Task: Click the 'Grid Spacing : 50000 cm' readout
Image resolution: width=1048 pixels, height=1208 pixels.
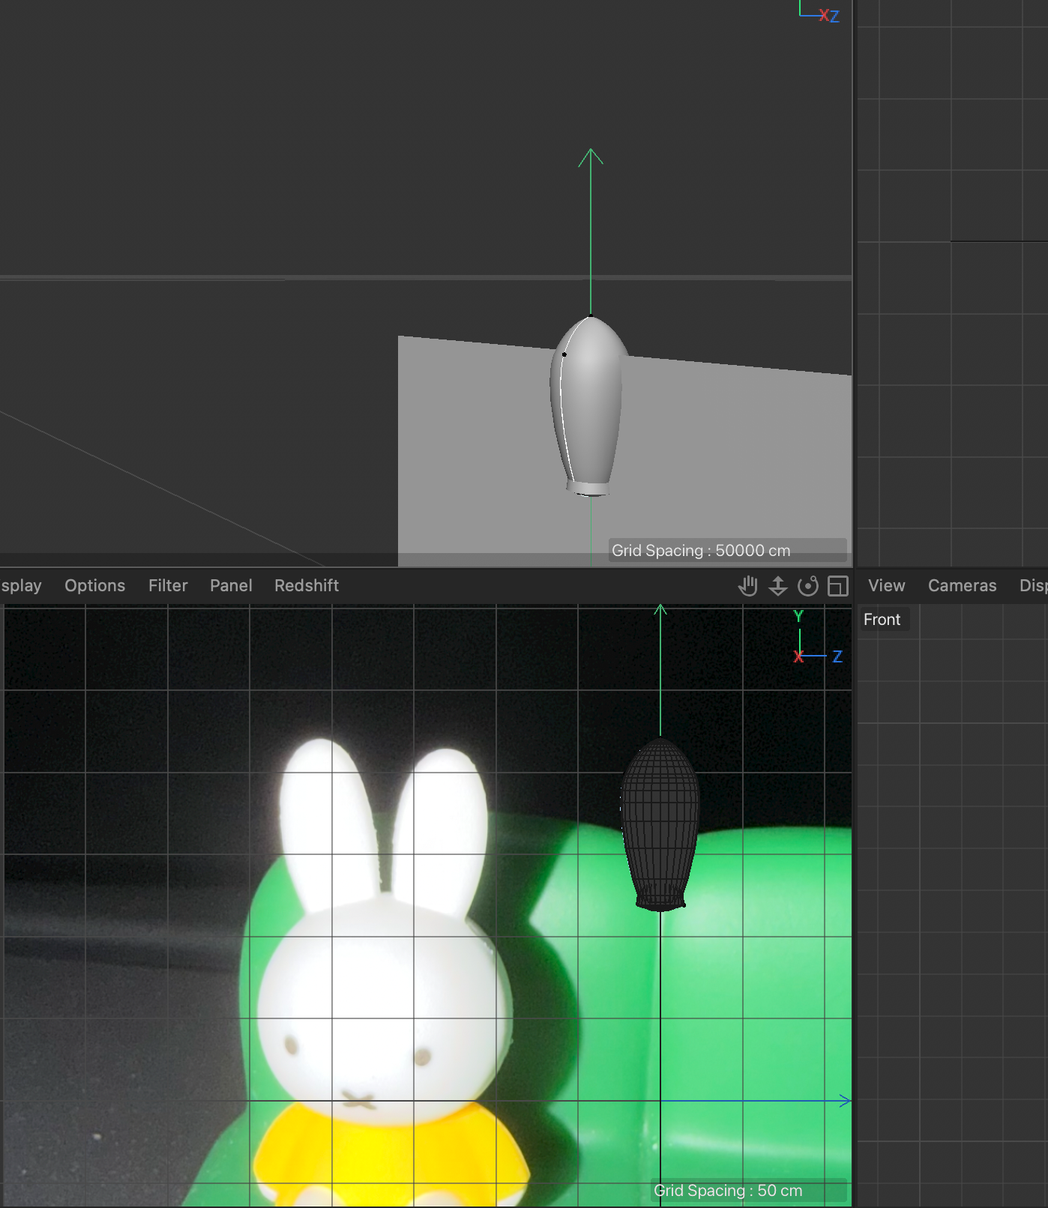Action: pyautogui.click(x=701, y=551)
